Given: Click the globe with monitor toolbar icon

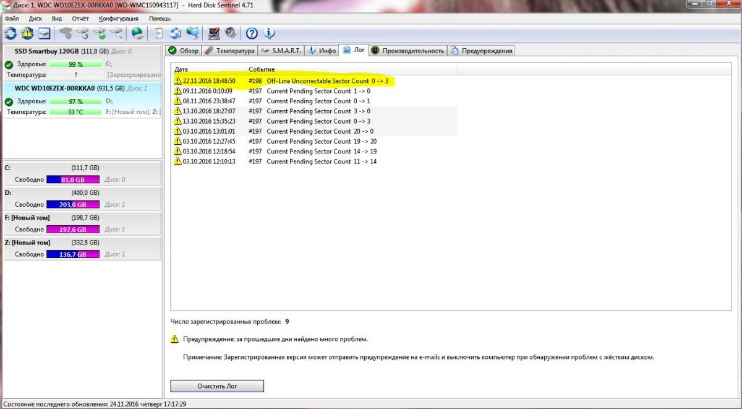Looking at the screenshot, I should pos(192,33).
